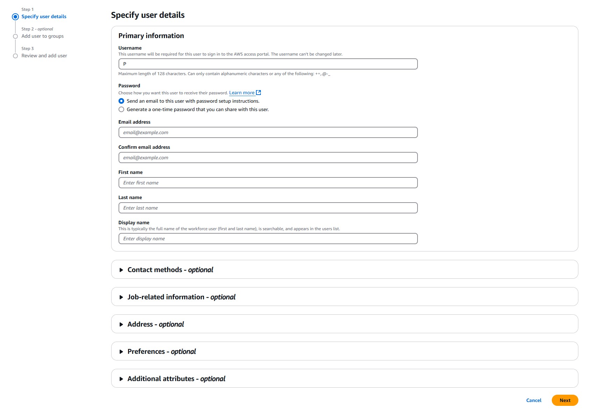Click the Confirm email address field
Viewport: 599px width, 409px height.
[x=268, y=158]
